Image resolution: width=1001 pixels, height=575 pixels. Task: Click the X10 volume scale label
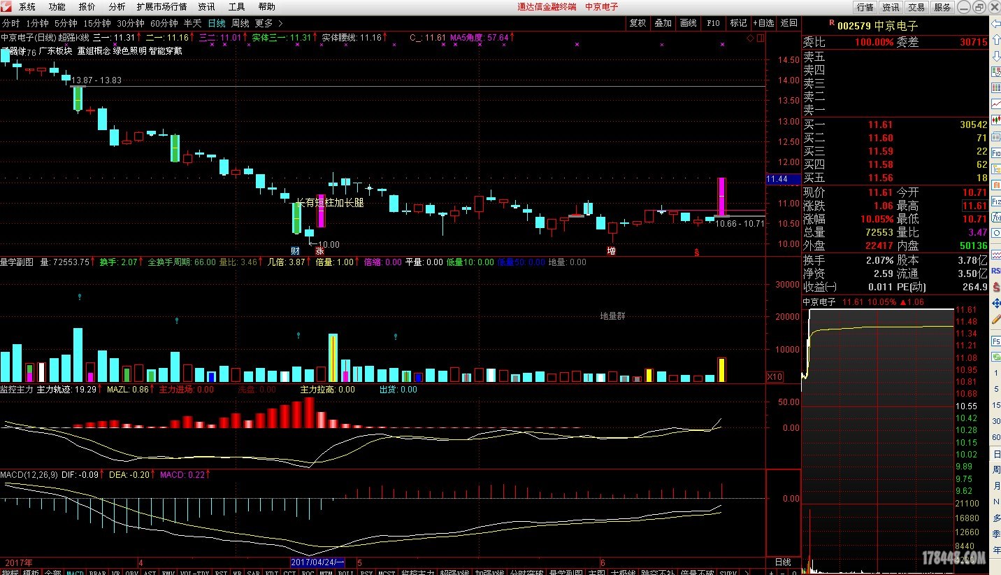tap(775, 376)
